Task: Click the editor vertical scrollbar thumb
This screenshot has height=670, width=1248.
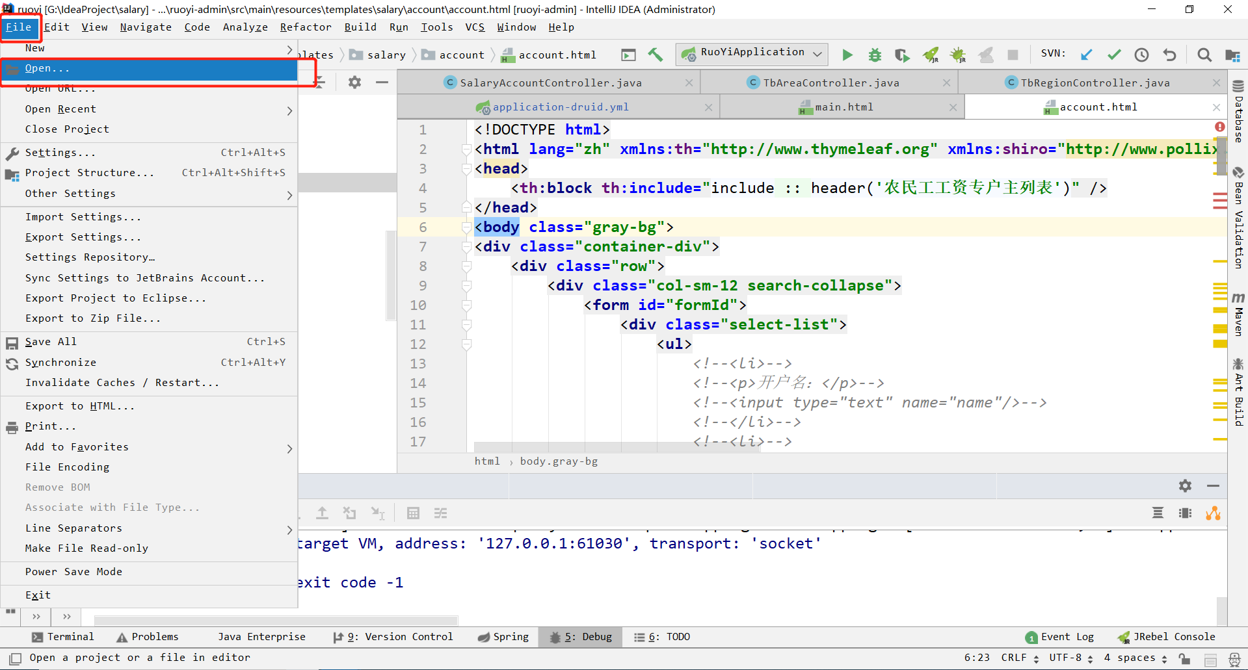Action: [1222, 156]
